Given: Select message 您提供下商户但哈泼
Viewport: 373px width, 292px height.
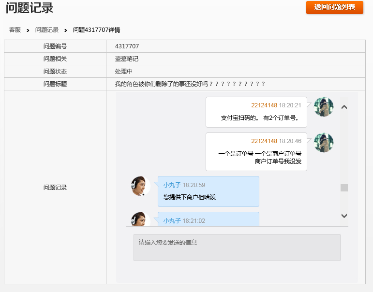Looking at the screenshot, I should (x=189, y=197).
